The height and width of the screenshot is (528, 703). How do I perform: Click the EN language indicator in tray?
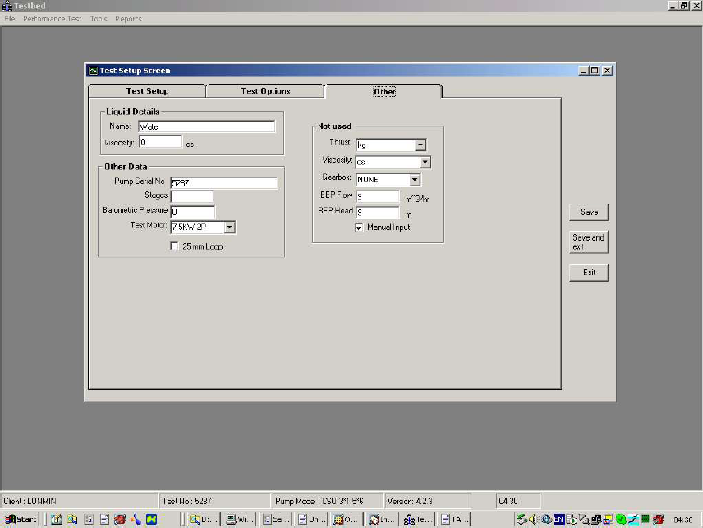click(558, 519)
